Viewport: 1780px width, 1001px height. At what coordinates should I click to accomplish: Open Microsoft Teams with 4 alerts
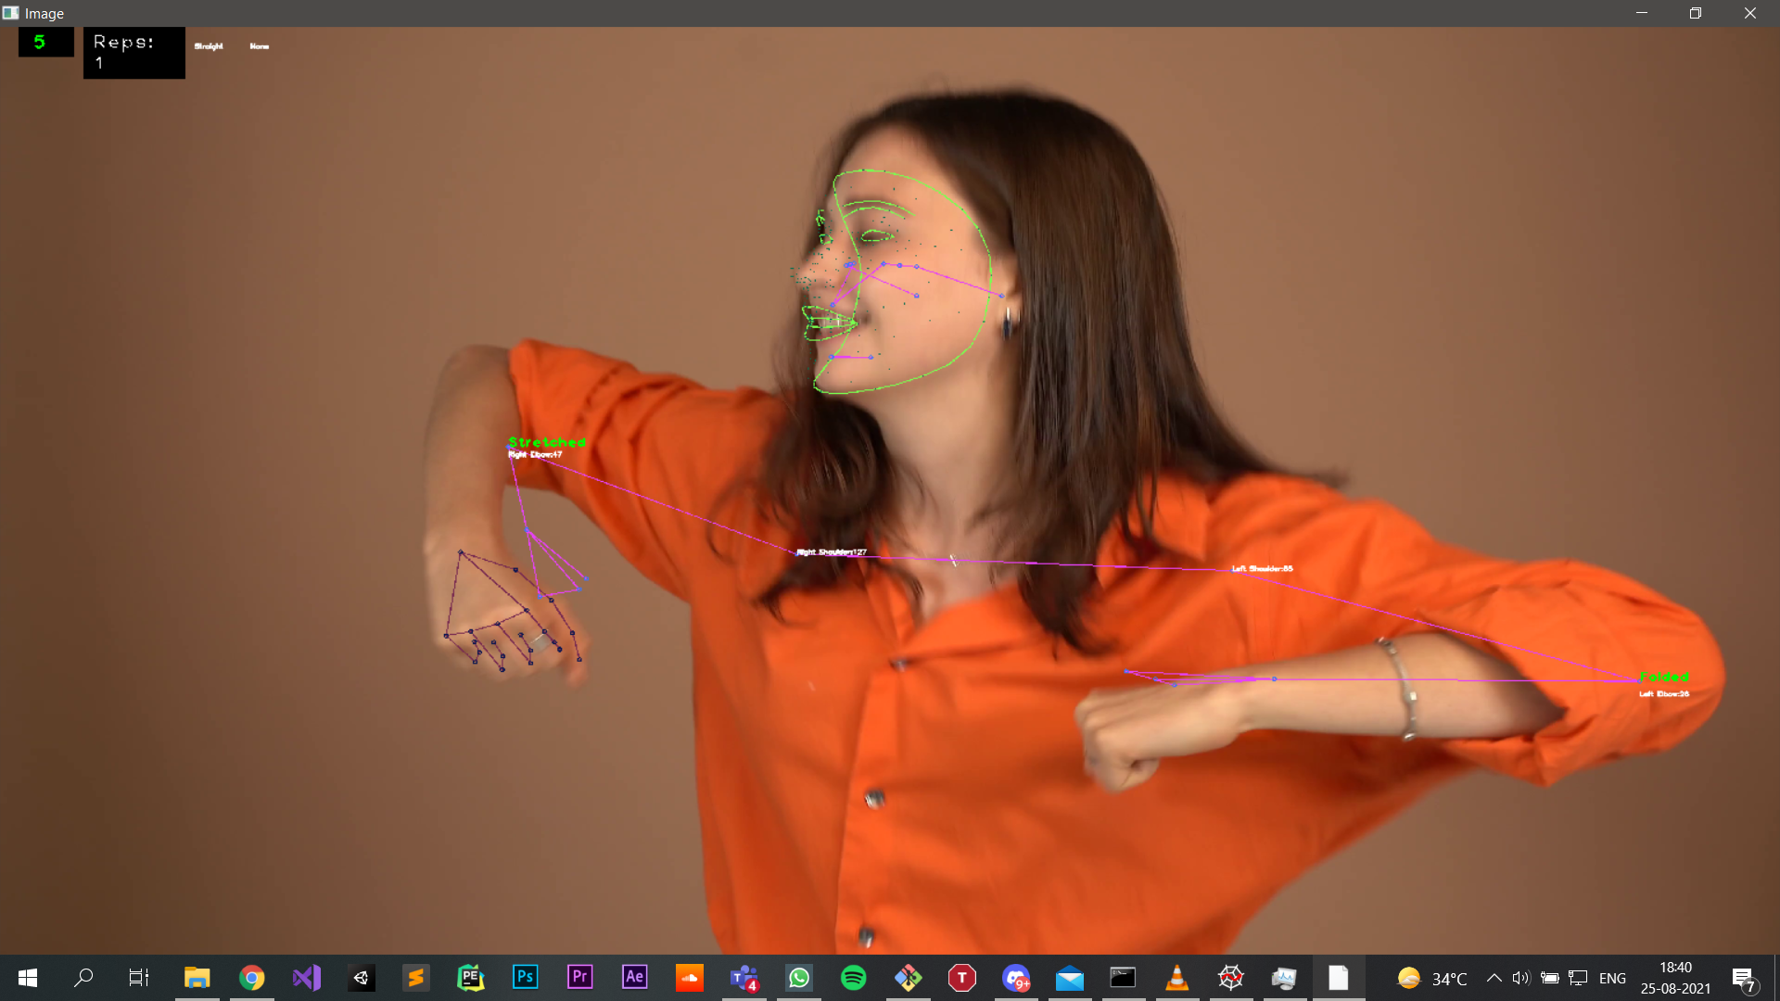point(744,977)
